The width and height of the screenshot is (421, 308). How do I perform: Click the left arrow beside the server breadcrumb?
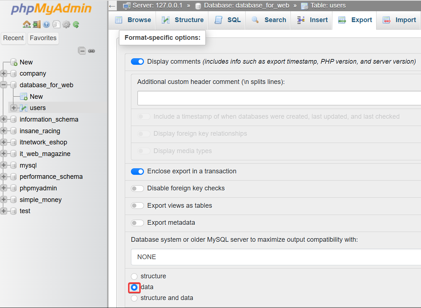112,6
